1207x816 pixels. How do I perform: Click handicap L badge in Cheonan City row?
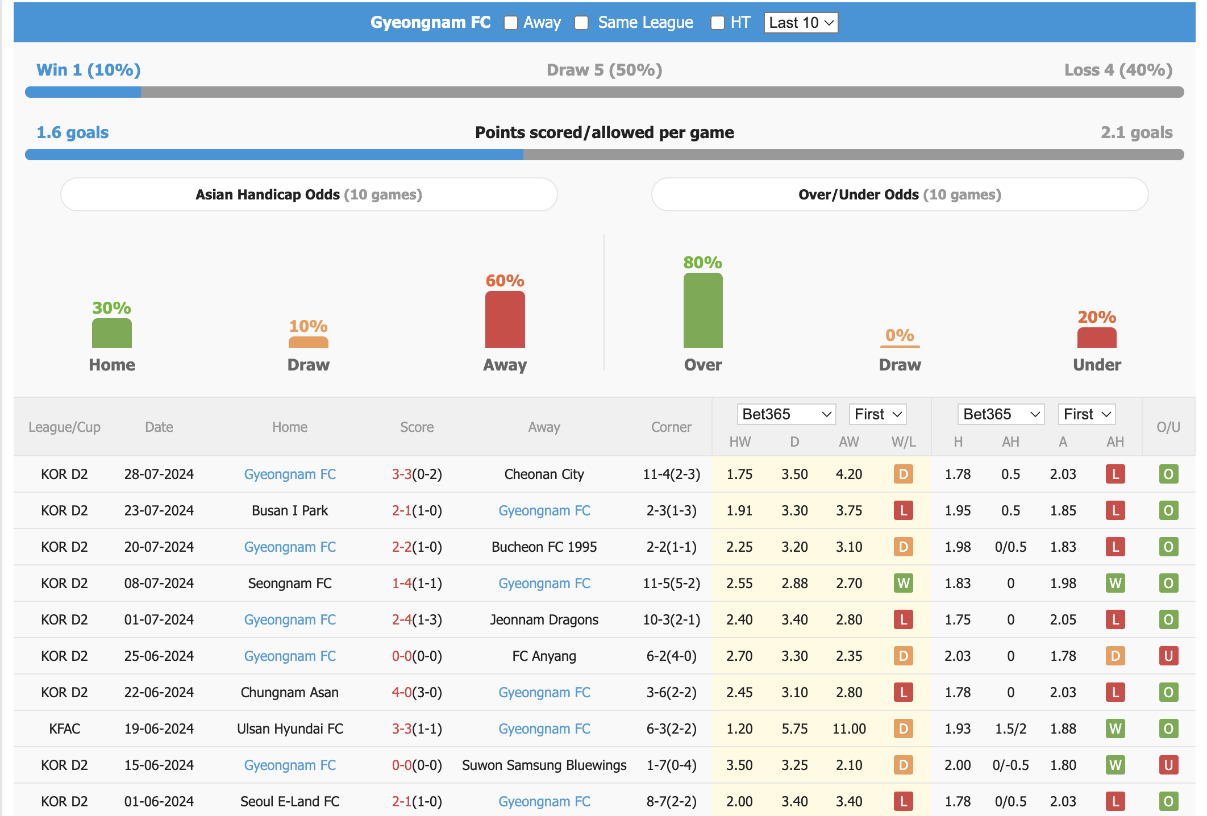1116,474
